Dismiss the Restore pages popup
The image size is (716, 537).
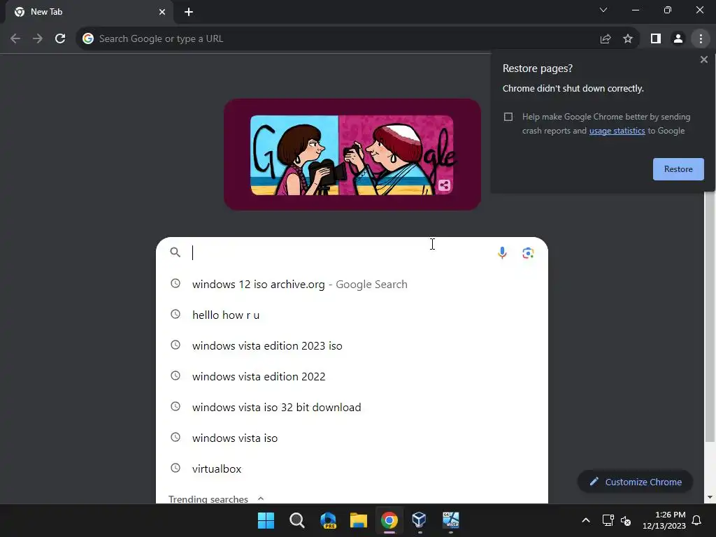[x=703, y=59]
